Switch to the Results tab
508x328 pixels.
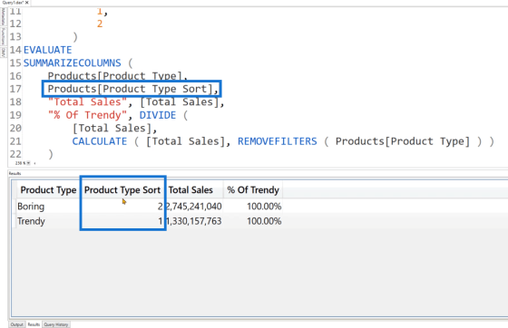[x=34, y=324]
